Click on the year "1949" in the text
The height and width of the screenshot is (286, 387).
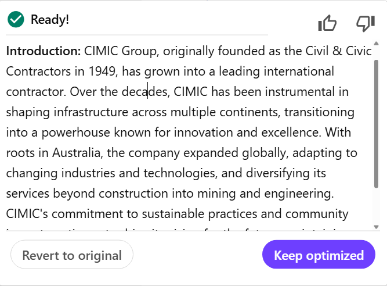(103, 71)
